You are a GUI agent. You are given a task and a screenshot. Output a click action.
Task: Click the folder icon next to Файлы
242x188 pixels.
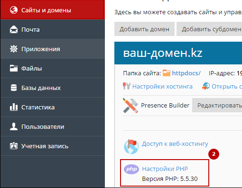(14, 68)
